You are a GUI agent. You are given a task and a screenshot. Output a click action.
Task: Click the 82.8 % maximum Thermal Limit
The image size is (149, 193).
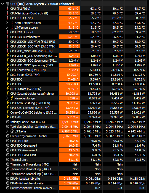pyautogui.click(x=118, y=160)
